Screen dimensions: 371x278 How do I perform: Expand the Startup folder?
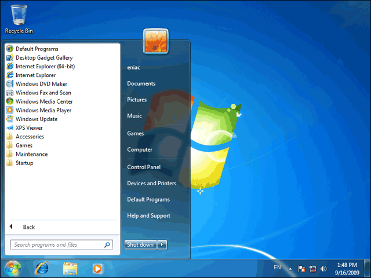(20, 163)
